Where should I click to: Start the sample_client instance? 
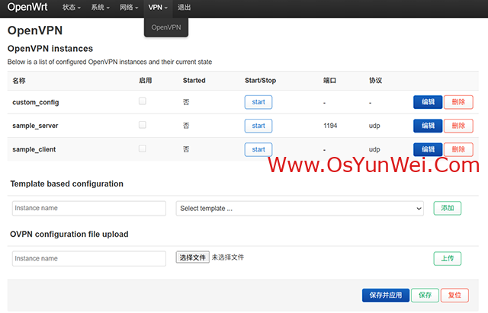[258, 149]
